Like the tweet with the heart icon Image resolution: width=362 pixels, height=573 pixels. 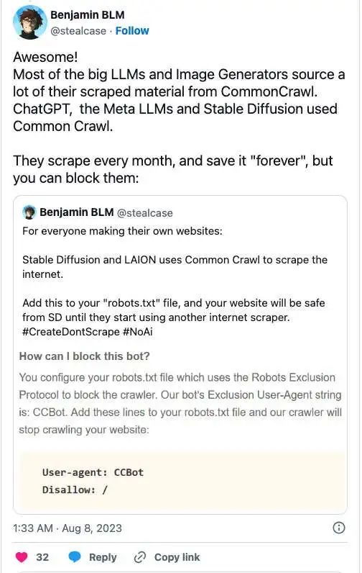tap(22, 557)
